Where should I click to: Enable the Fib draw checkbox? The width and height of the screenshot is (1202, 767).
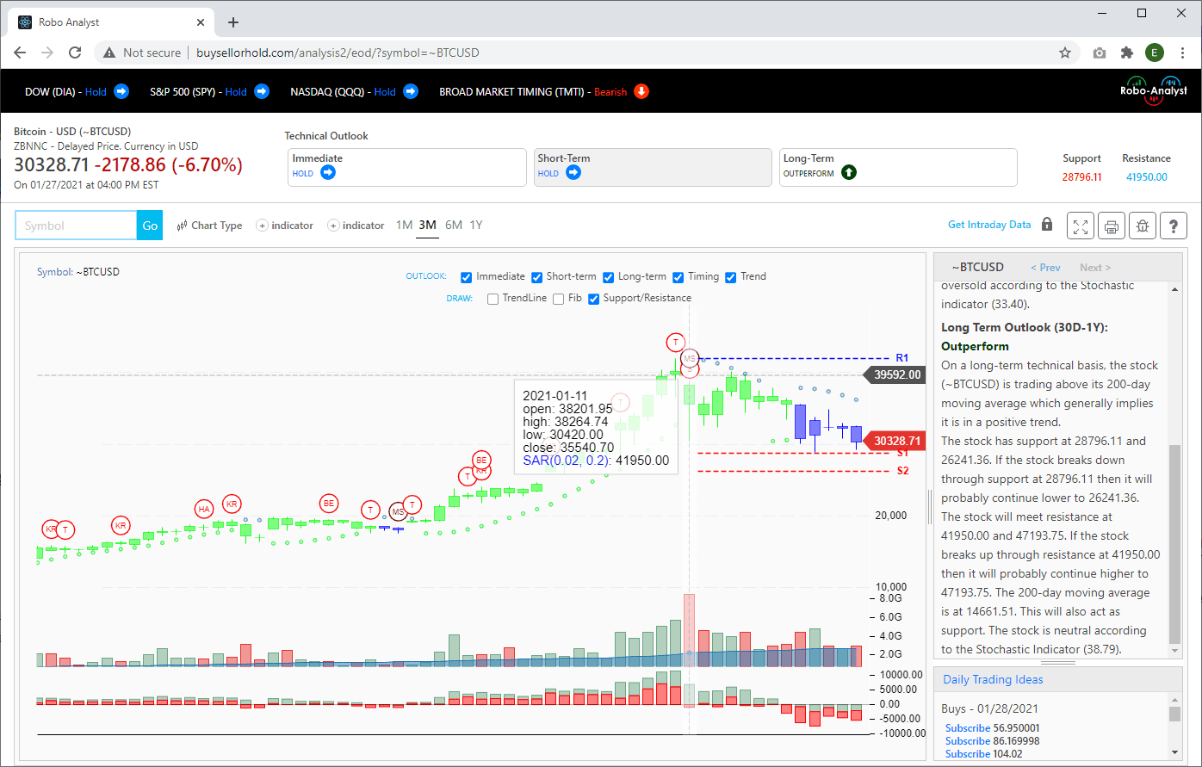pyautogui.click(x=559, y=299)
